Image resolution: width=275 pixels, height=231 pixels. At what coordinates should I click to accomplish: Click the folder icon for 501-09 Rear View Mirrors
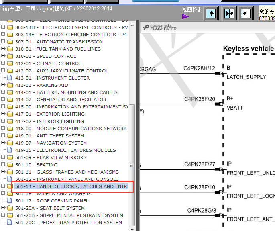(x=10, y=157)
